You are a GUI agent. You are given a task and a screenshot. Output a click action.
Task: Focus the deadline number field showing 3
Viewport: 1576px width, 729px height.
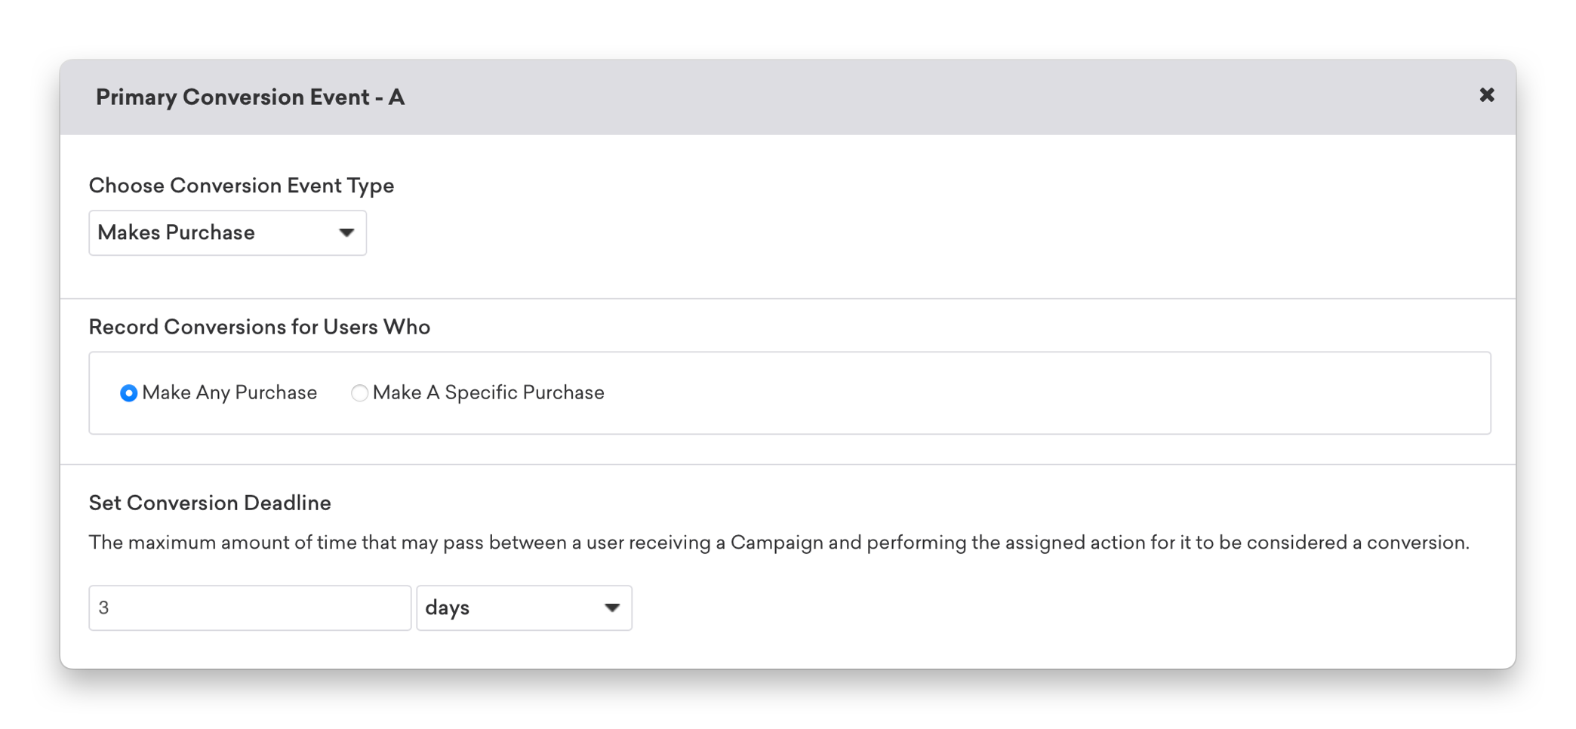coord(250,607)
